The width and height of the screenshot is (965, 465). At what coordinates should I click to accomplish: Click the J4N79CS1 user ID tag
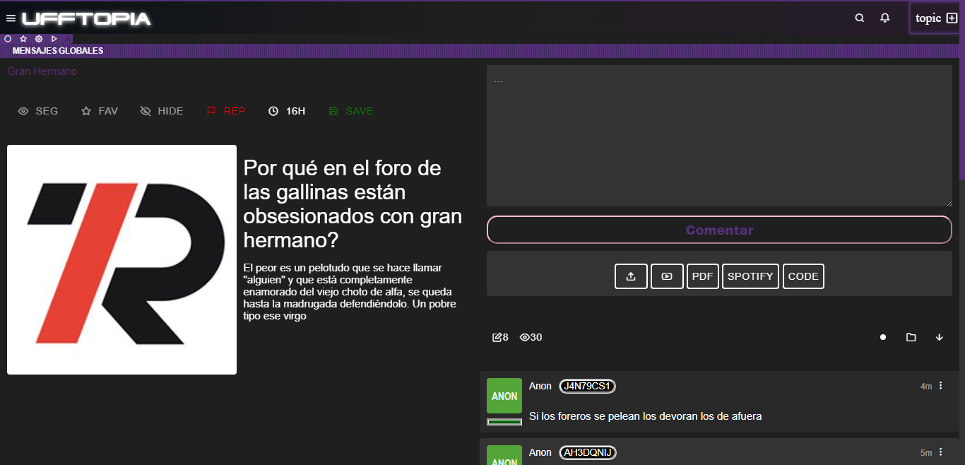pos(588,386)
